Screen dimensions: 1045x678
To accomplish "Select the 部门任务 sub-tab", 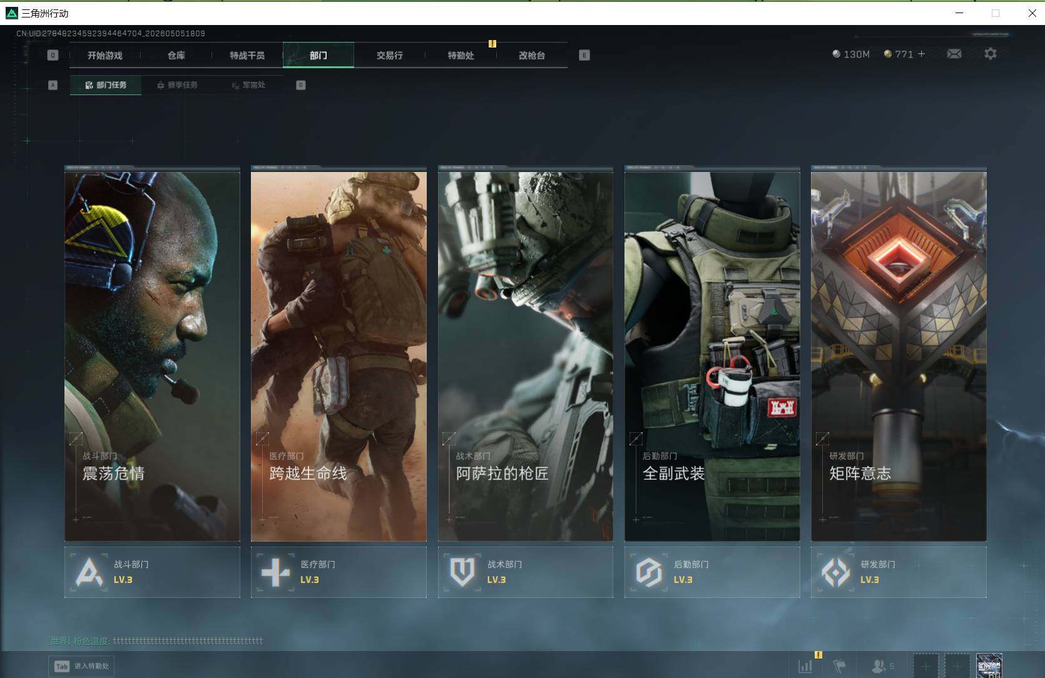I will point(106,85).
